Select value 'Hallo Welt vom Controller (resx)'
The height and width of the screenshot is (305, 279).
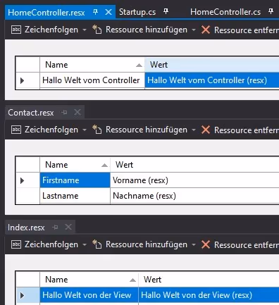coord(212,80)
